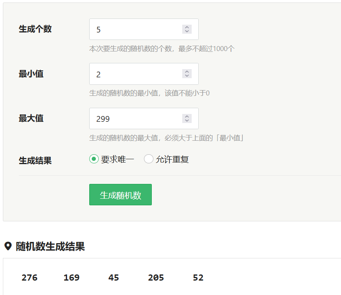341x295 pixels.
Task: Increase 最大值 with the up stepper arrow
Action: point(187,116)
